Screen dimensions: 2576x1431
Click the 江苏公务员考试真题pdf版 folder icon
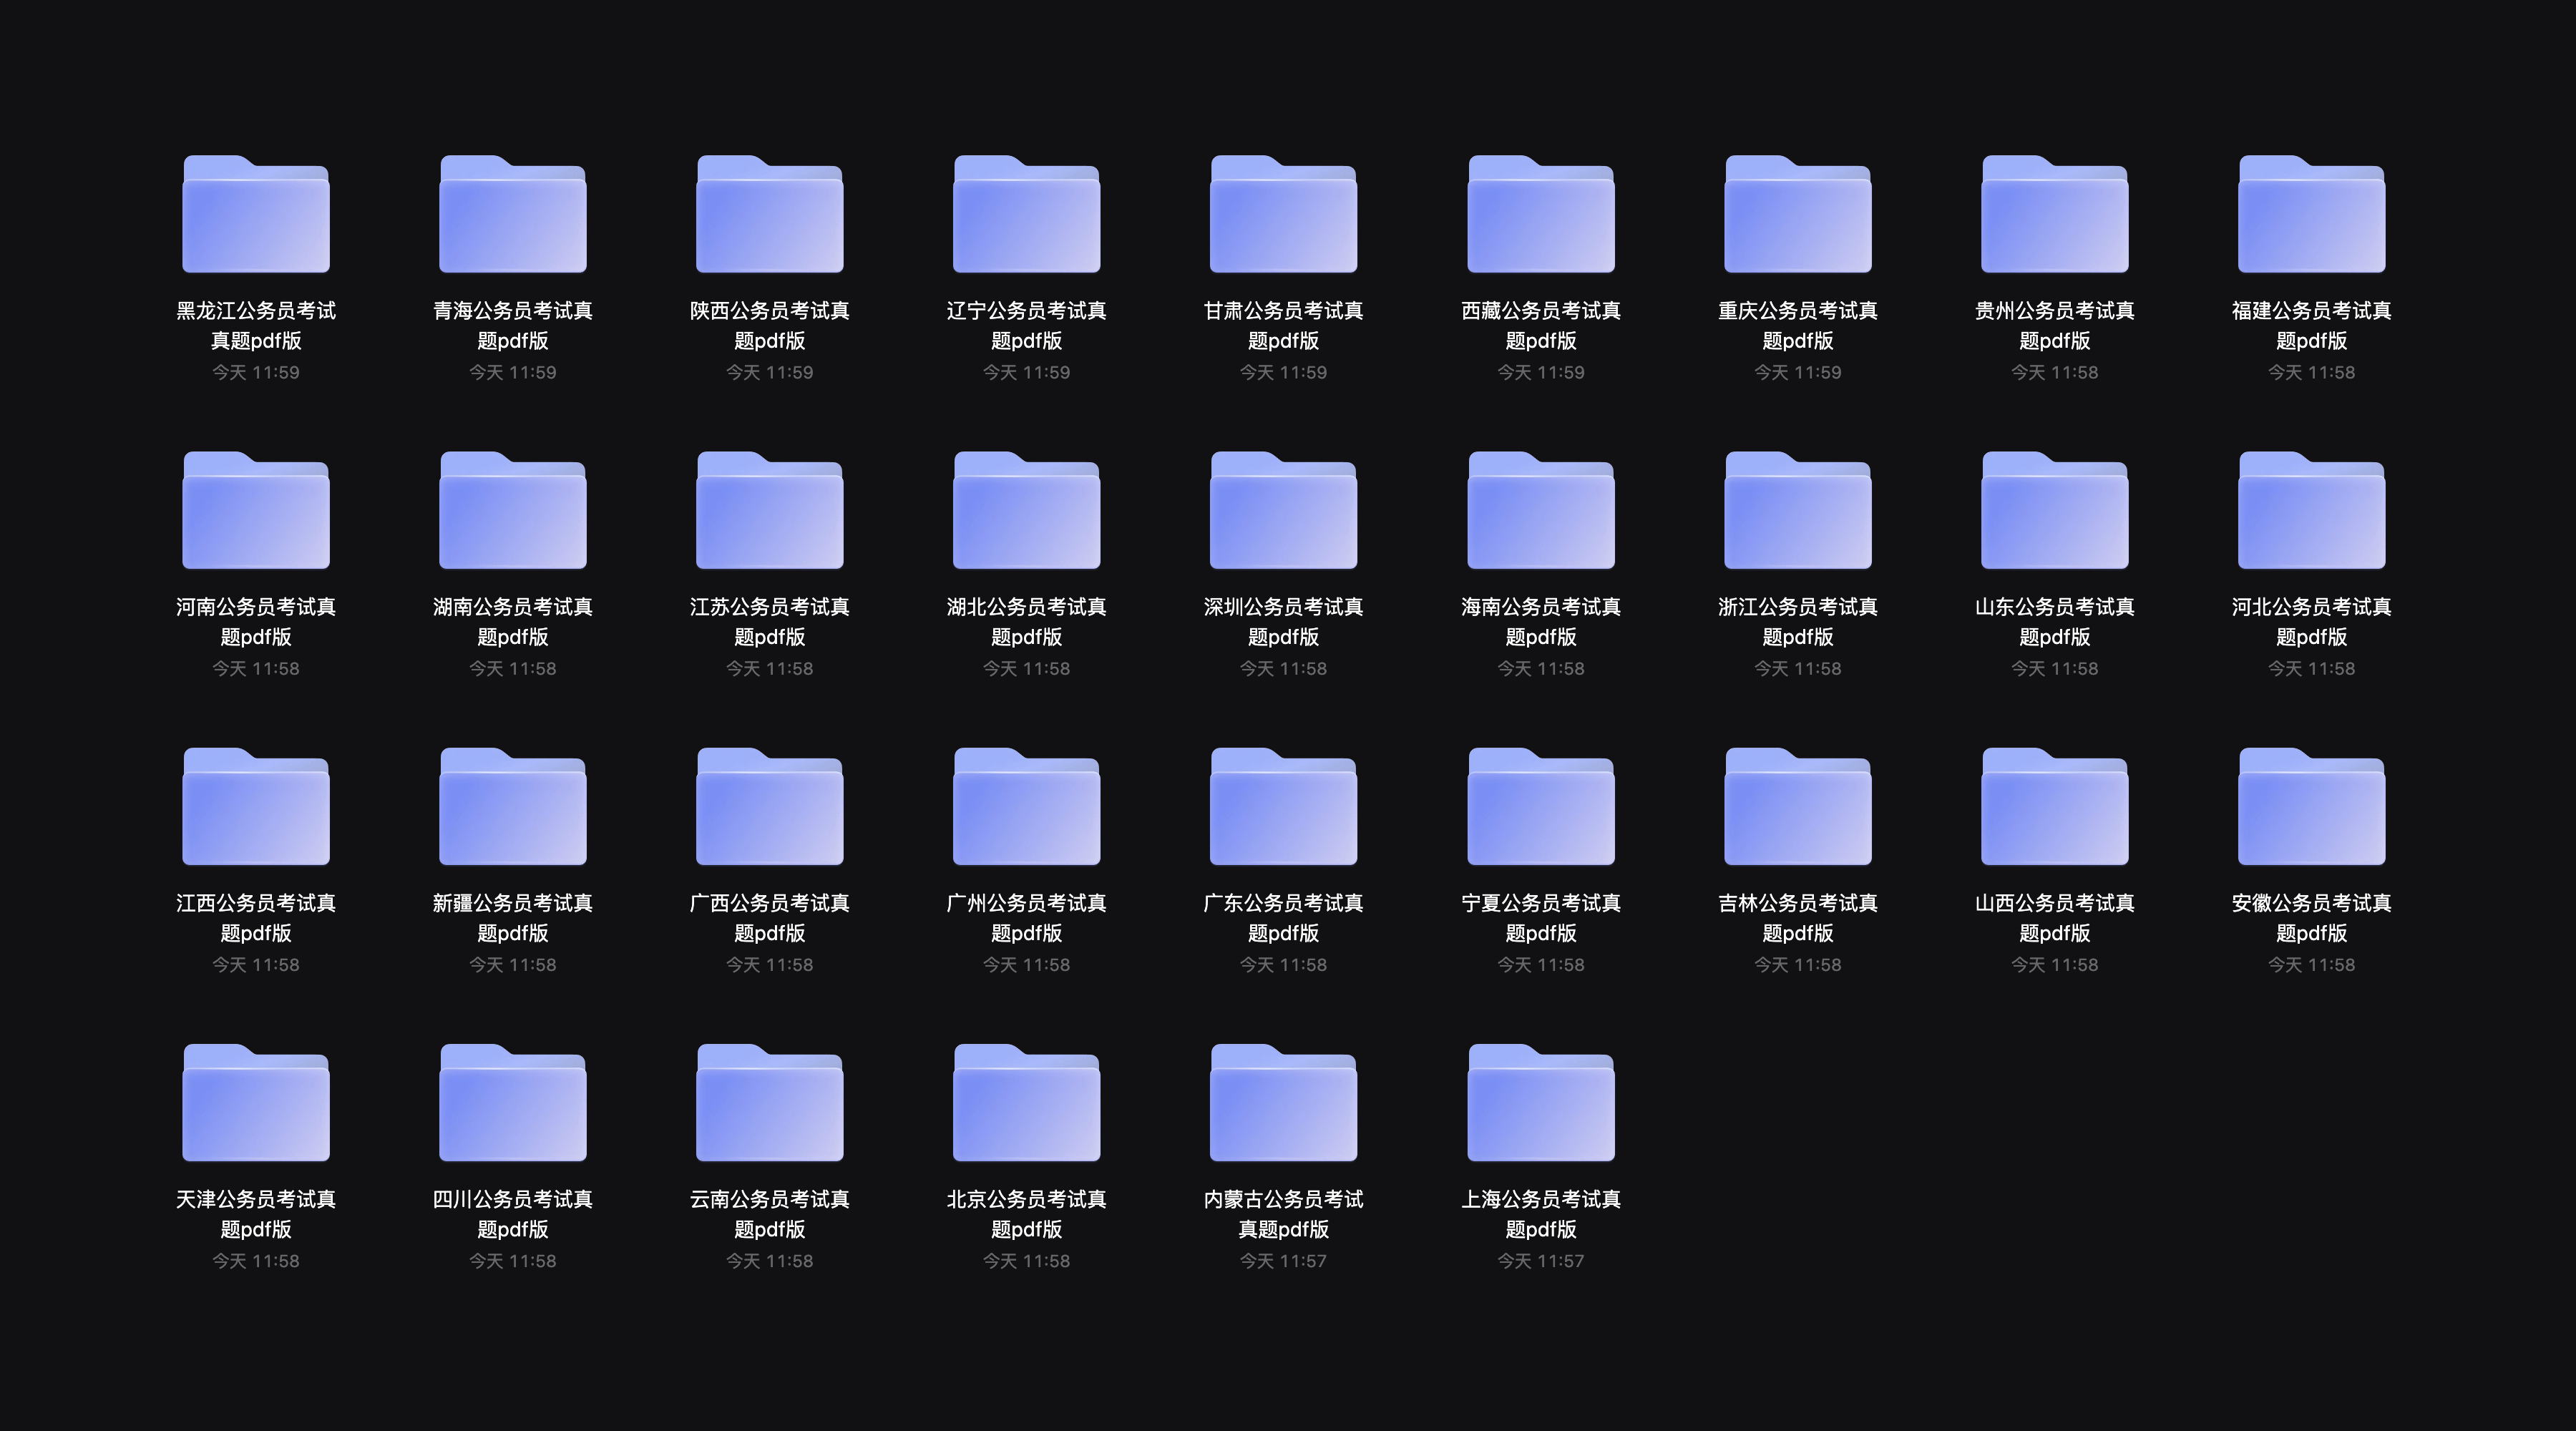click(770, 510)
